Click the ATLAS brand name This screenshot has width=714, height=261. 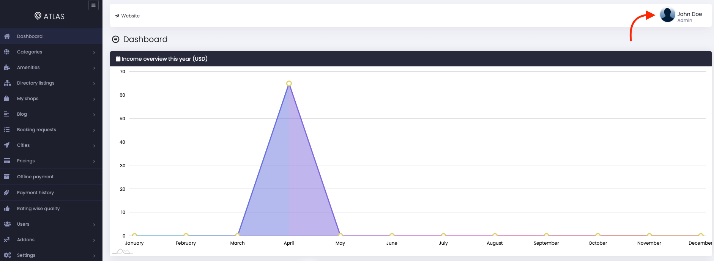54,16
